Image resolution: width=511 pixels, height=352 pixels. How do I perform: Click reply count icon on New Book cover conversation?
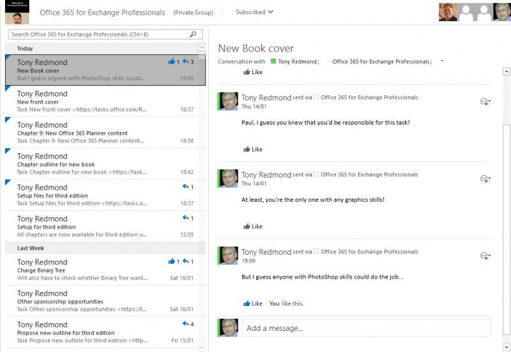tap(186, 61)
